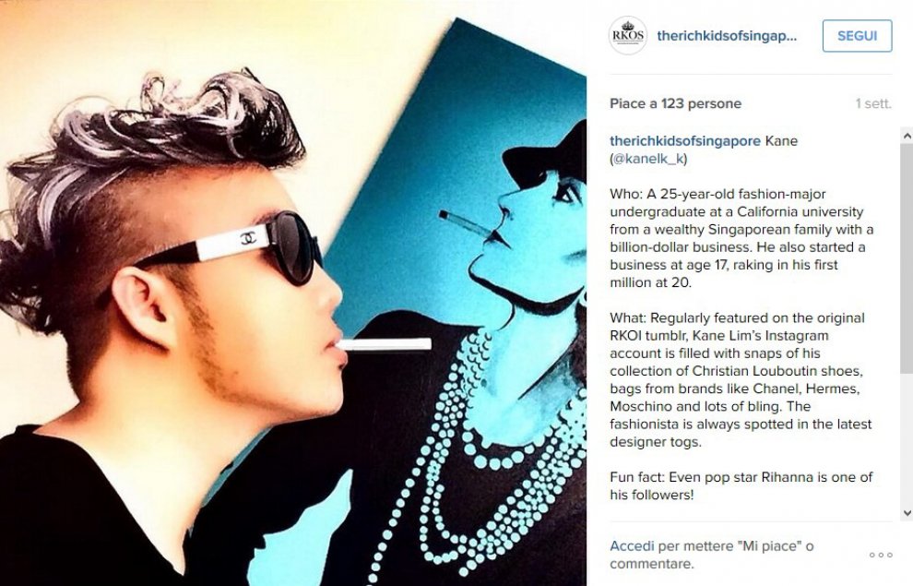Click therichkidsofsingapore username in caption

click(685, 141)
